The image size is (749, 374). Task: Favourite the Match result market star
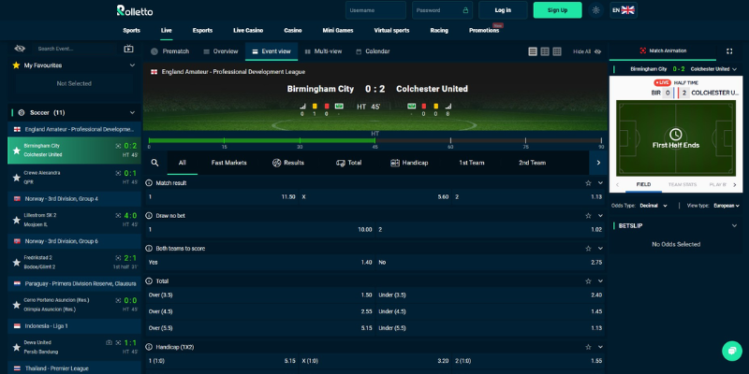[x=588, y=182]
